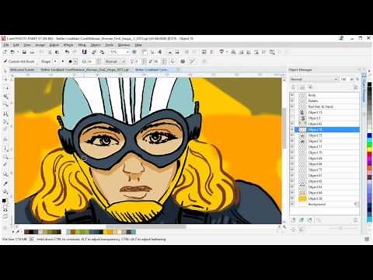This screenshot has width=373, height=280.
Task: Toggle visibility of Object 38
Action: [292, 198]
